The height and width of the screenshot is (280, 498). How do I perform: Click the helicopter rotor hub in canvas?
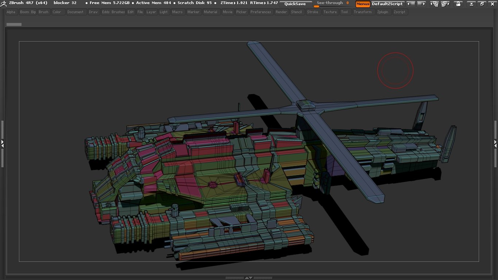coord(306,106)
